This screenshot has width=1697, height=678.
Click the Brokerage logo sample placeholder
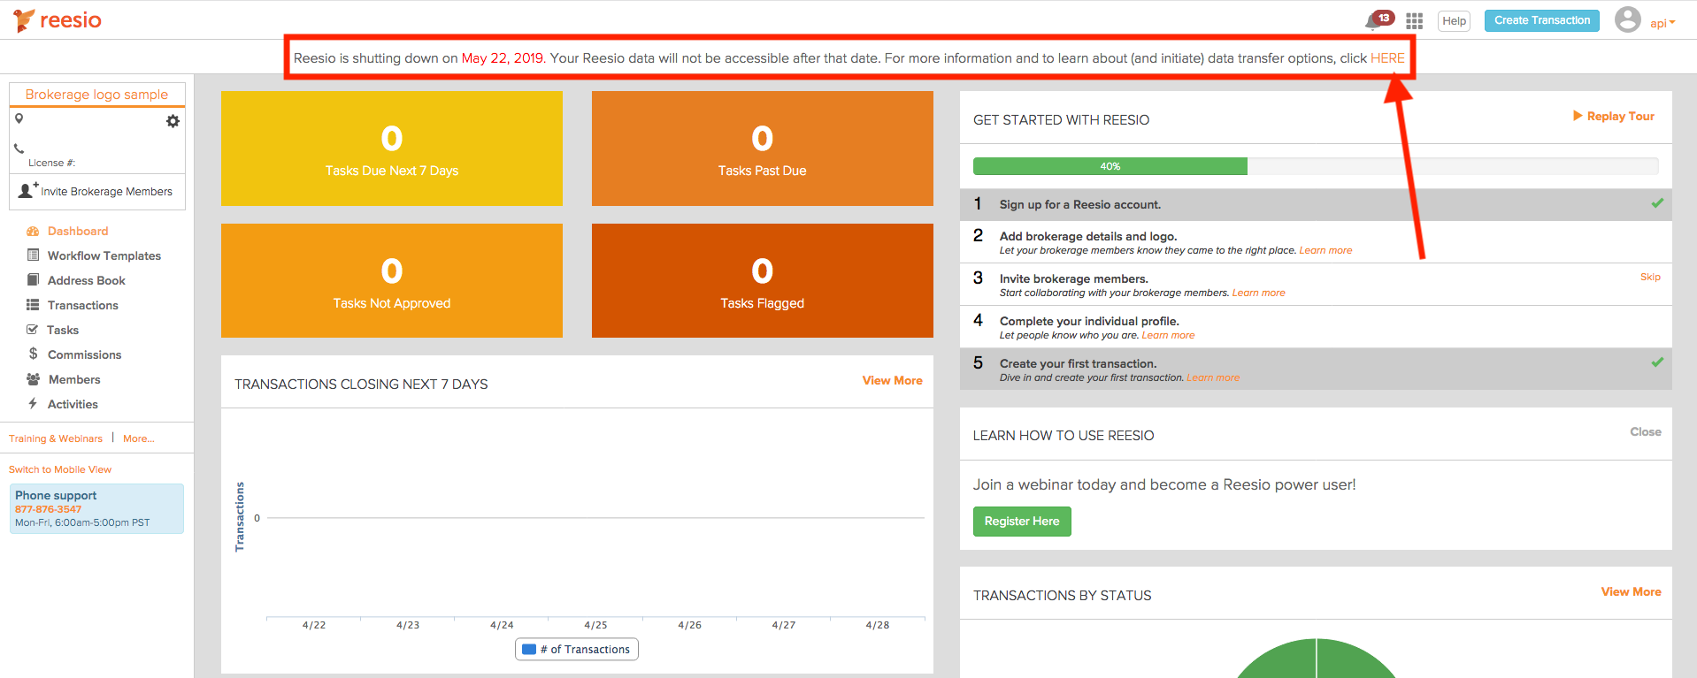coord(96,95)
